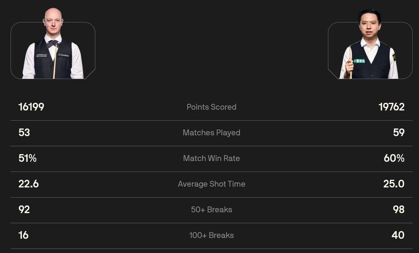The height and width of the screenshot is (253, 419).
Task: Select the left player's 16 century breaks value
Action: point(24,235)
